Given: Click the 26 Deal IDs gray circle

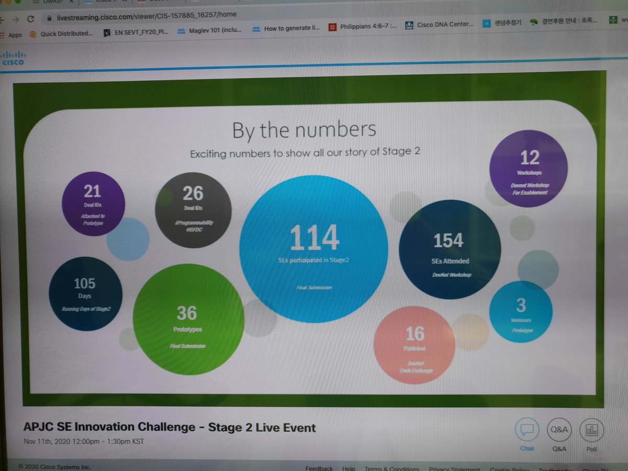Looking at the screenshot, I should point(193,209).
